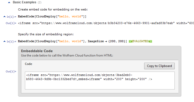Click the first Out[1] iframe output text
The height and width of the screenshot is (102, 194).
[106, 23]
